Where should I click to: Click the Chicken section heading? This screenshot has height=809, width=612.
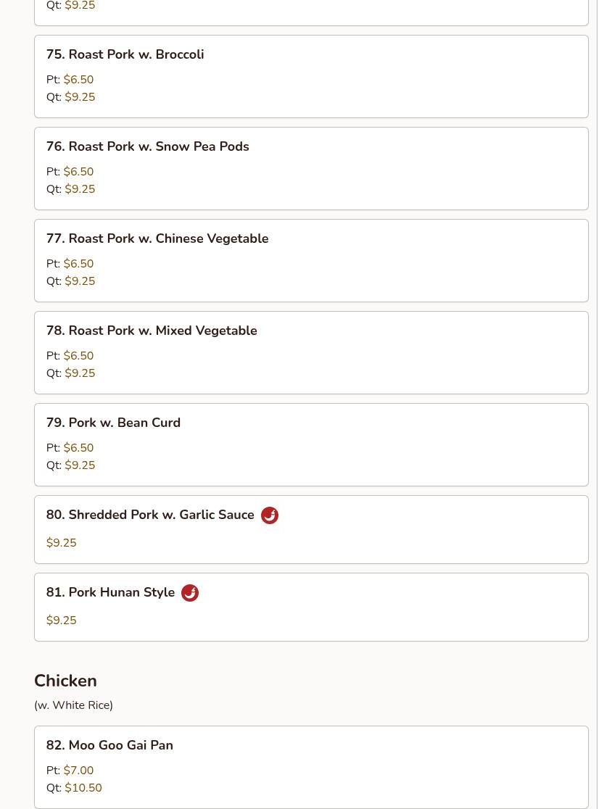point(65,681)
